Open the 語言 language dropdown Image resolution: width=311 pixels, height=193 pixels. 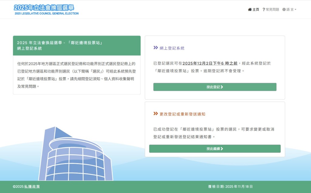point(290,9)
